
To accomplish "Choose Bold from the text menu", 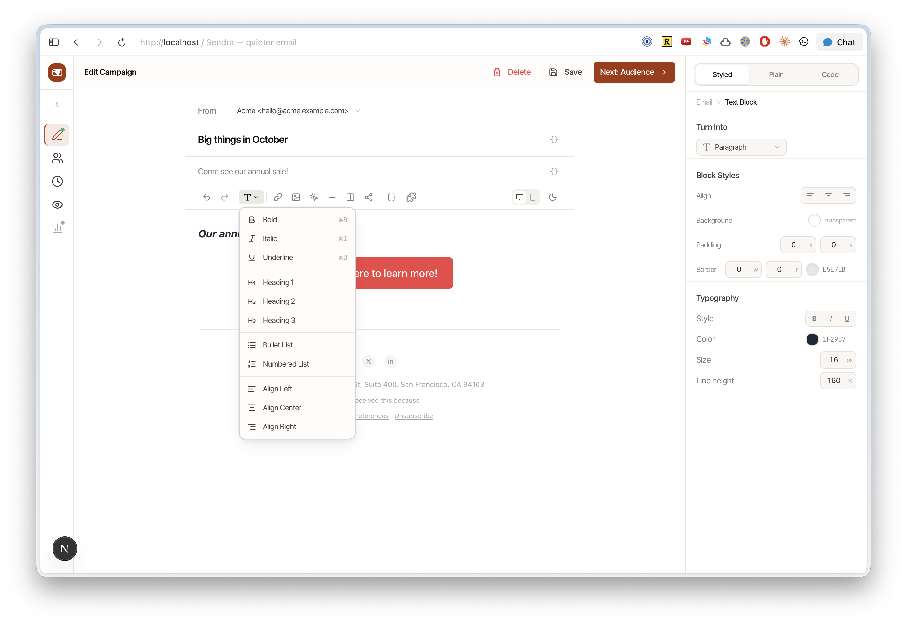I will point(297,220).
